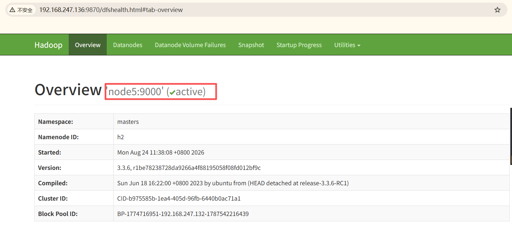Viewport: 512px width, 227px height.
Task: Click the Overview page heading
Action: tap(68, 89)
